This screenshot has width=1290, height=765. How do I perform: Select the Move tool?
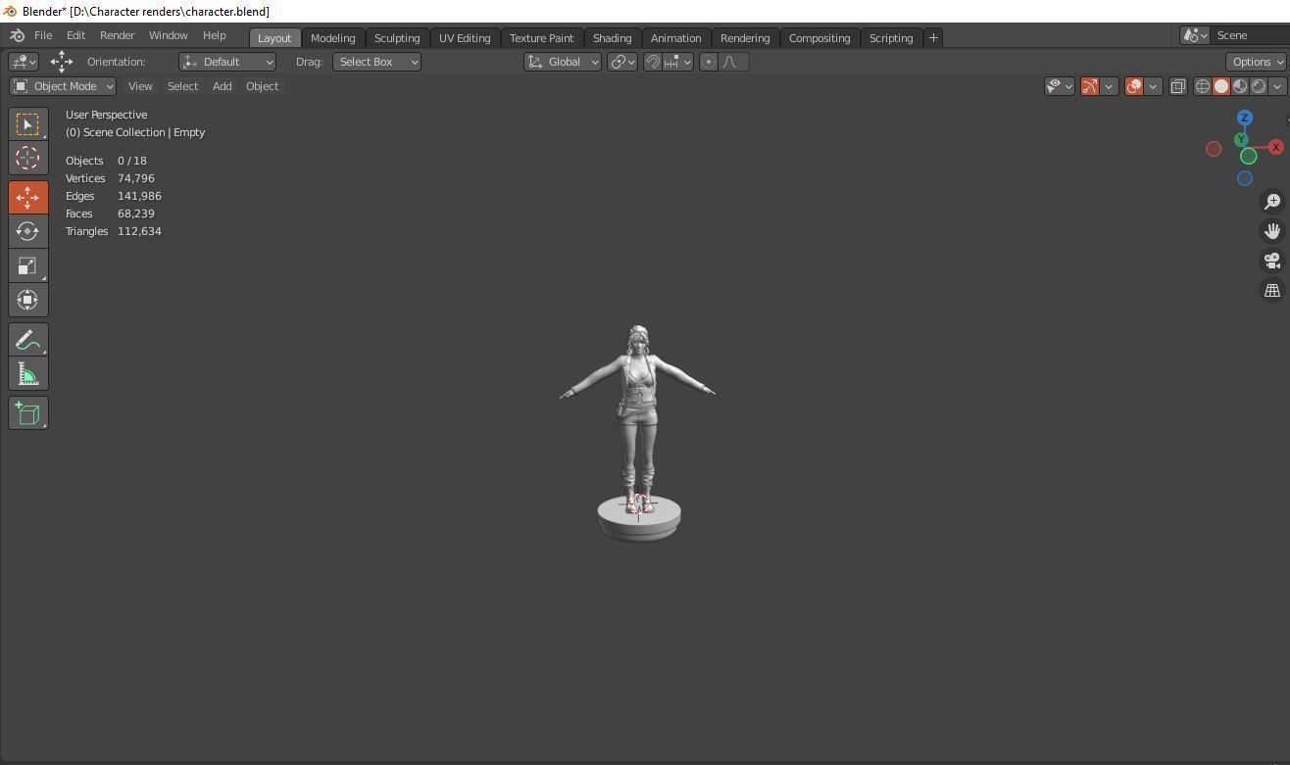point(27,197)
